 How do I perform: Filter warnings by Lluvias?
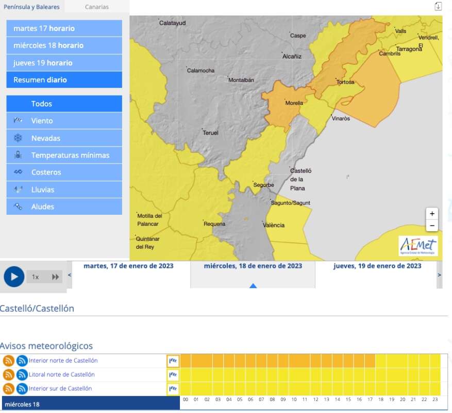(x=64, y=189)
